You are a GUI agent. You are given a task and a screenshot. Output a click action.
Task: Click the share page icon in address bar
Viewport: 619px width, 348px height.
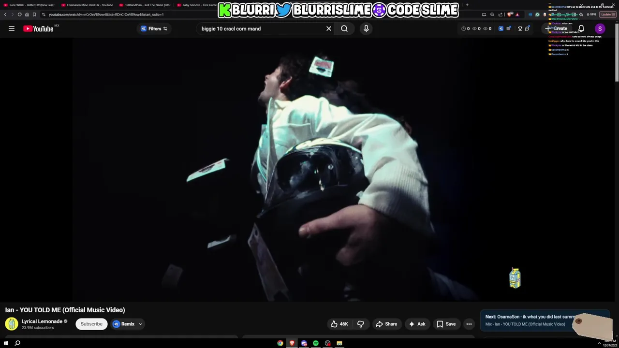click(501, 14)
